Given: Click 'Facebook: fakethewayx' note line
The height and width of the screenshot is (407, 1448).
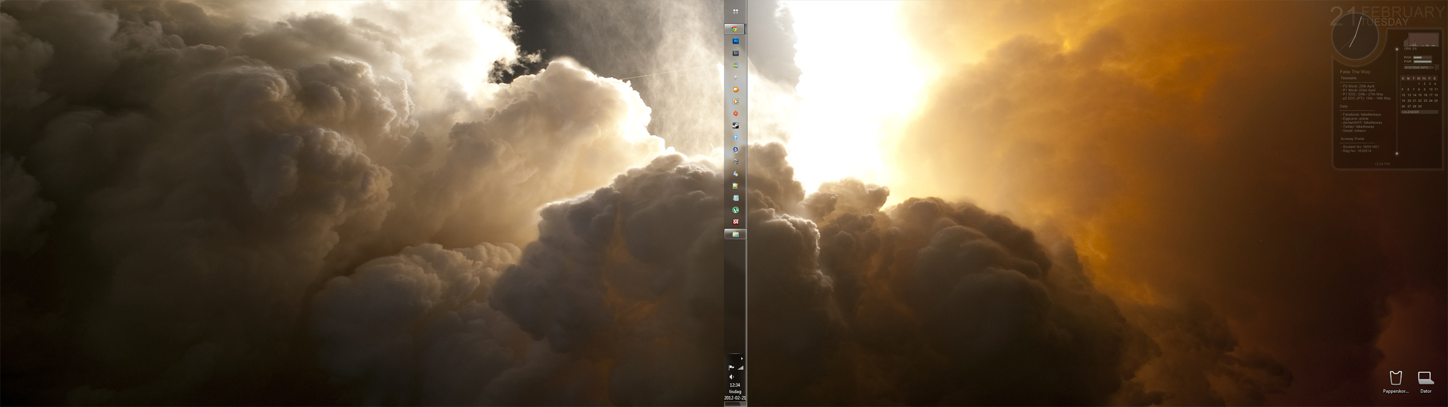Looking at the screenshot, I should (1361, 114).
